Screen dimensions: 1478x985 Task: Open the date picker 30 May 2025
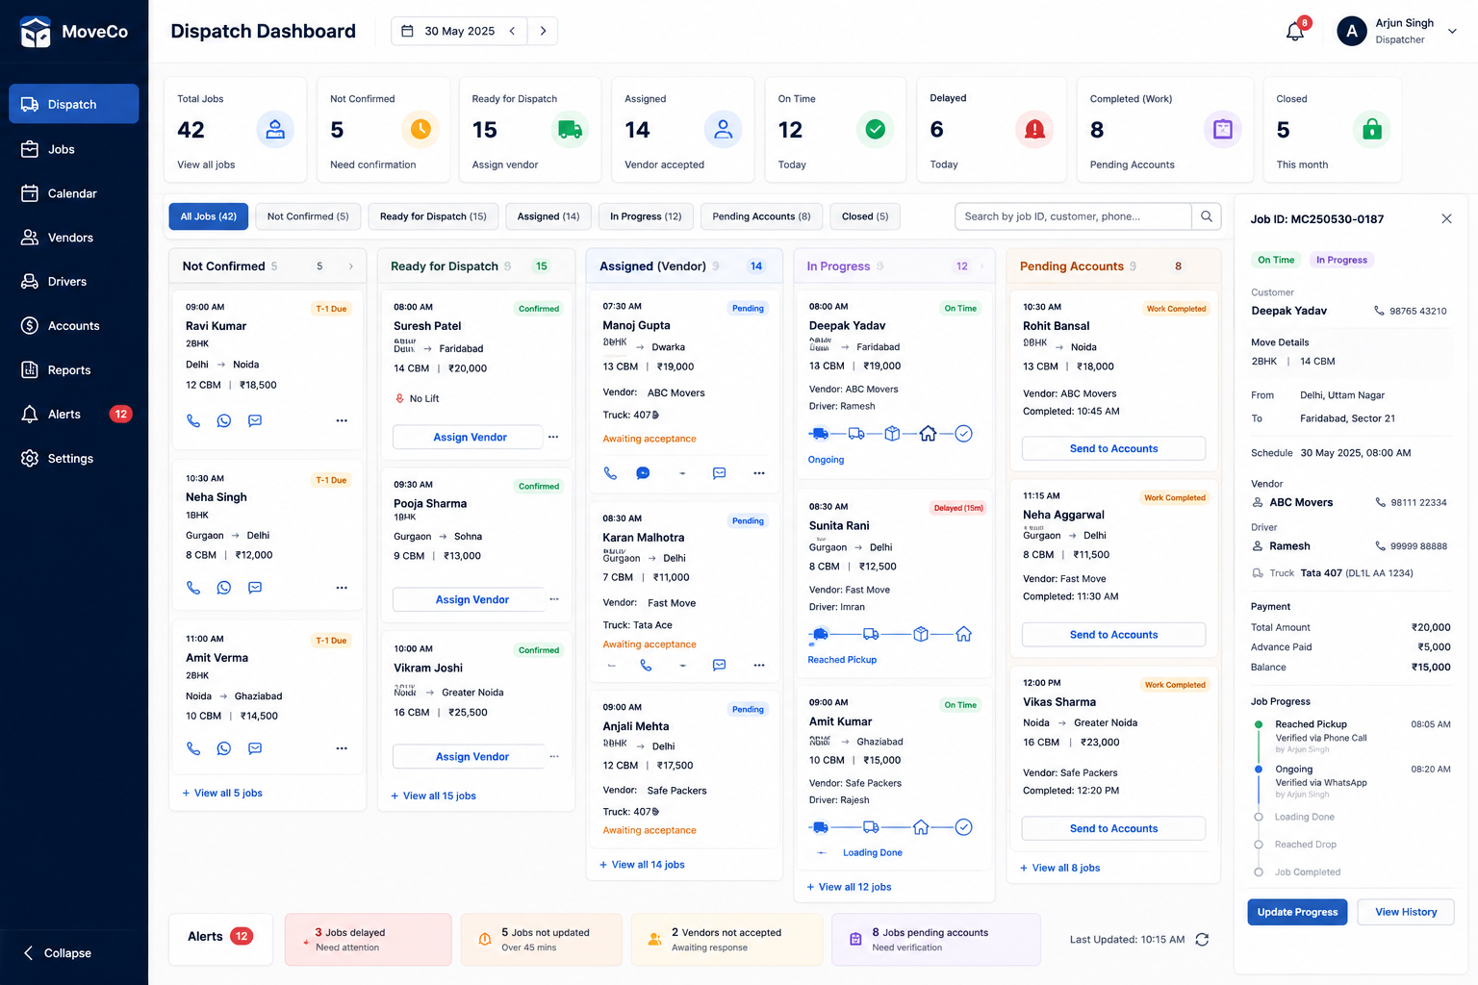click(x=448, y=31)
